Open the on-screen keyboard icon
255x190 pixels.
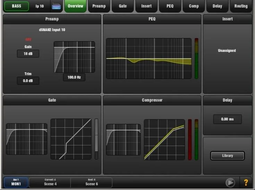click(x=56, y=7)
